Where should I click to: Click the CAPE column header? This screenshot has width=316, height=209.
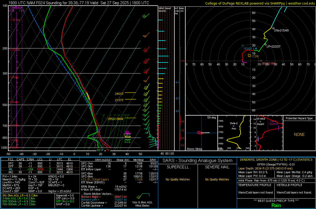pyautogui.click(x=20, y=159)
